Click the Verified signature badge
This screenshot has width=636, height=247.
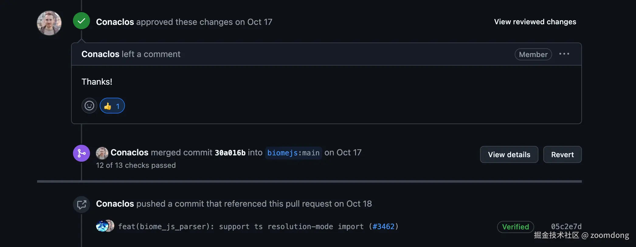pyautogui.click(x=515, y=227)
